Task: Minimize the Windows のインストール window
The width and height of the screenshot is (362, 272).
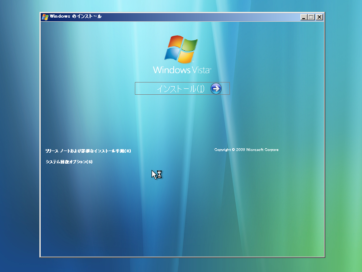Action: pyautogui.click(x=304, y=17)
